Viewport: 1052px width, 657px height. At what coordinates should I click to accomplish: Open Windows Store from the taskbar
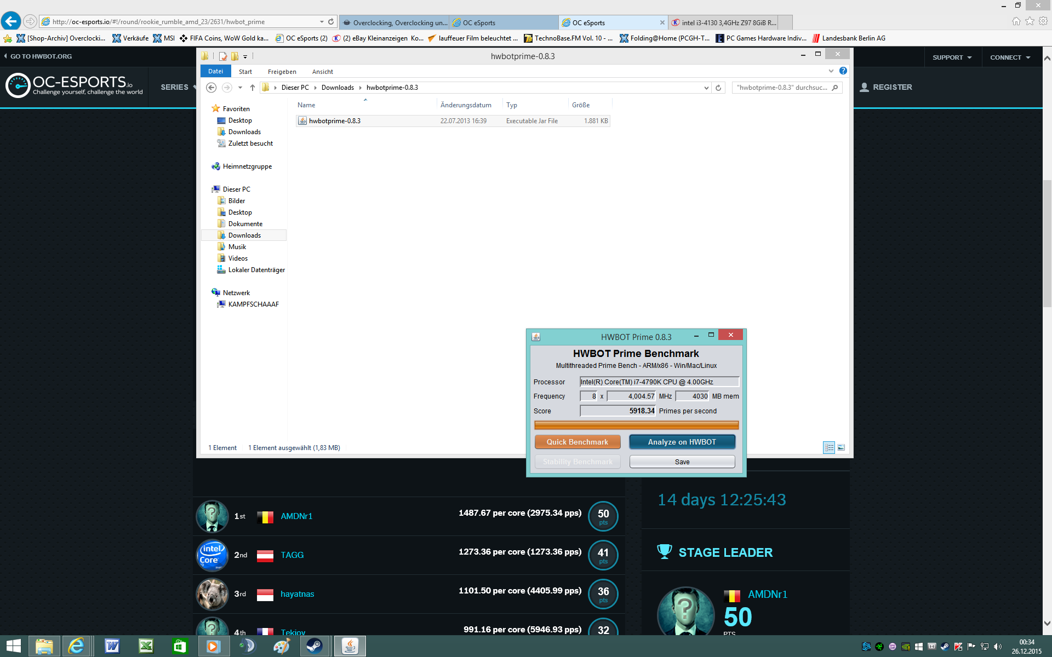click(180, 646)
